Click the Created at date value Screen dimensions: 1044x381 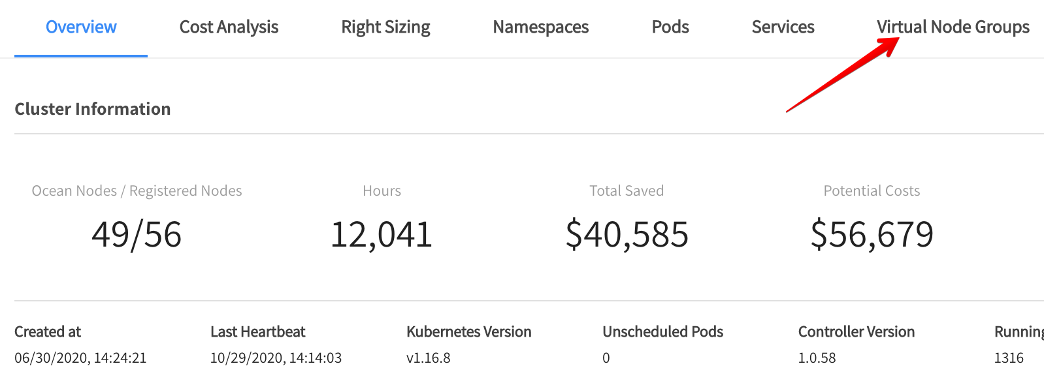coord(80,358)
